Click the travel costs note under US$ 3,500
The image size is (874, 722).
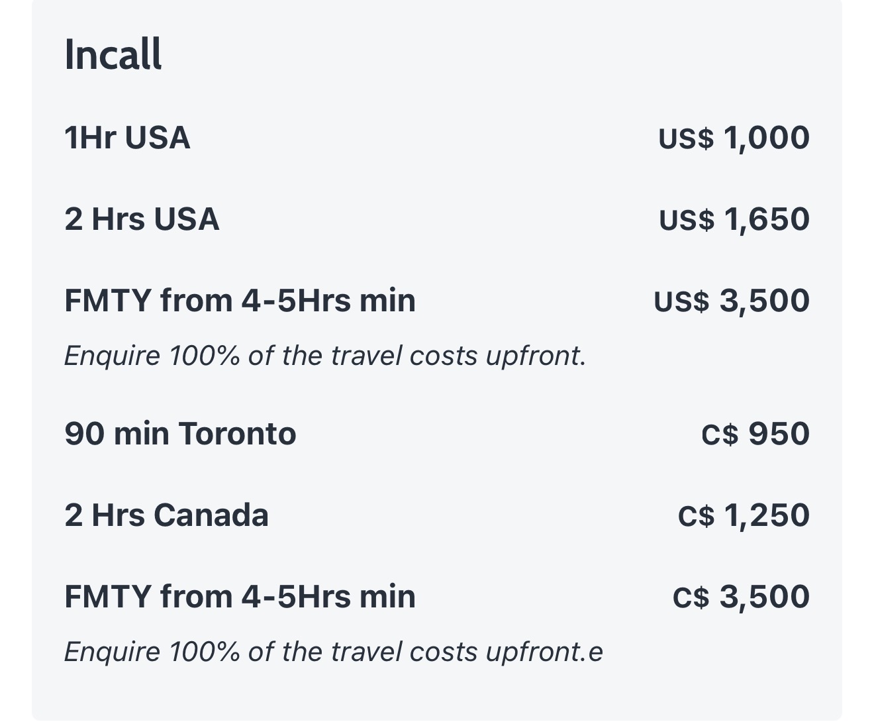tap(324, 356)
